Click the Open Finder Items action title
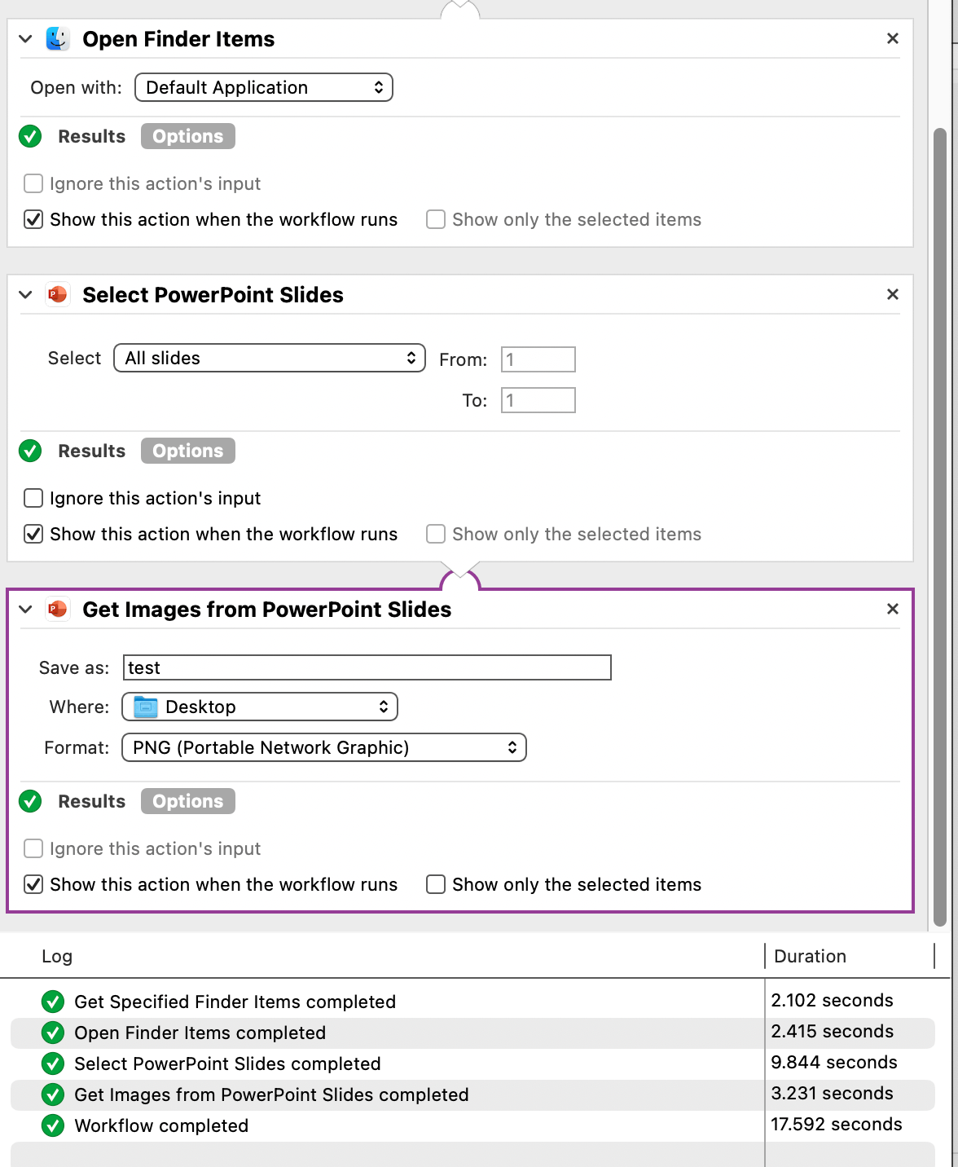 click(178, 39)
